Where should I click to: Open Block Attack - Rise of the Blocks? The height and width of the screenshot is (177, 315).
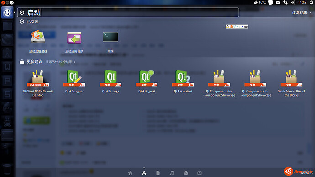pos(291,84)
